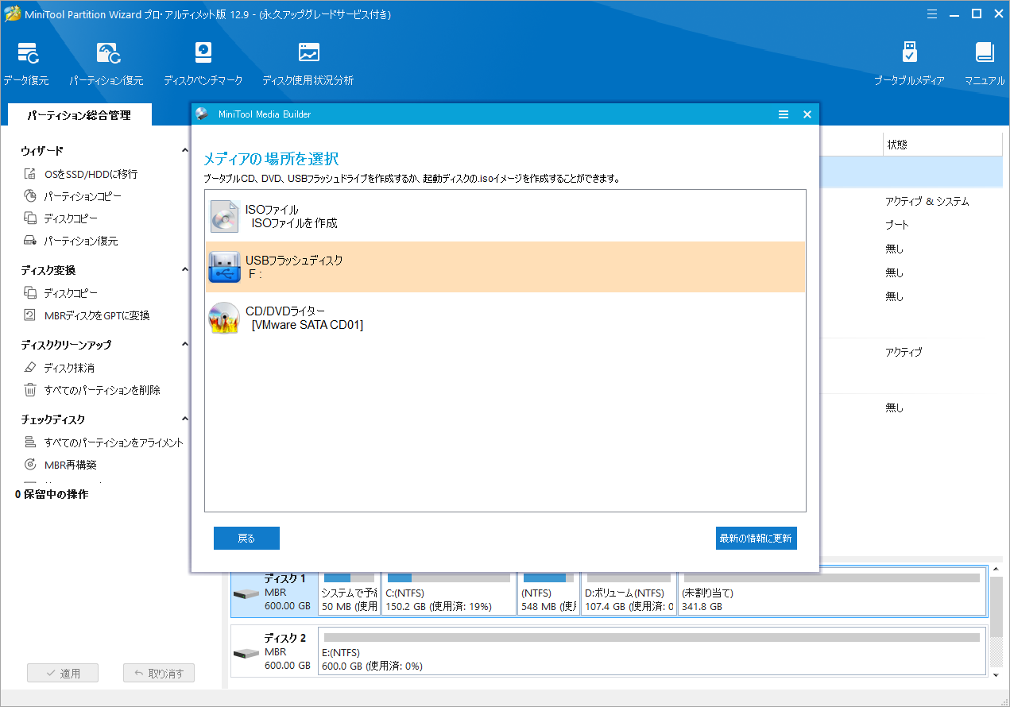
Task: Select the パーティション総合管理 tab
Action: tap(79, 115)
